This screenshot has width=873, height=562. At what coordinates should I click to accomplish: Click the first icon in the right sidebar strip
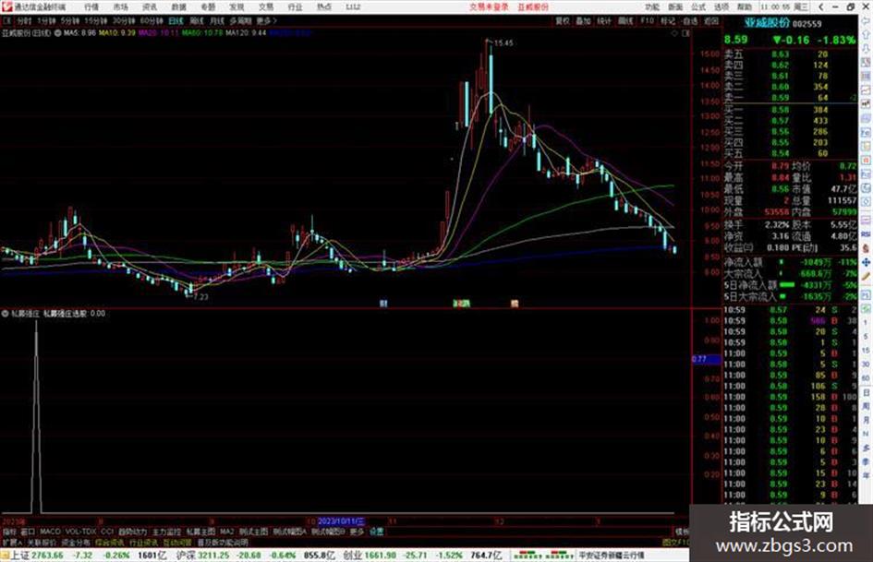point(866,20)
